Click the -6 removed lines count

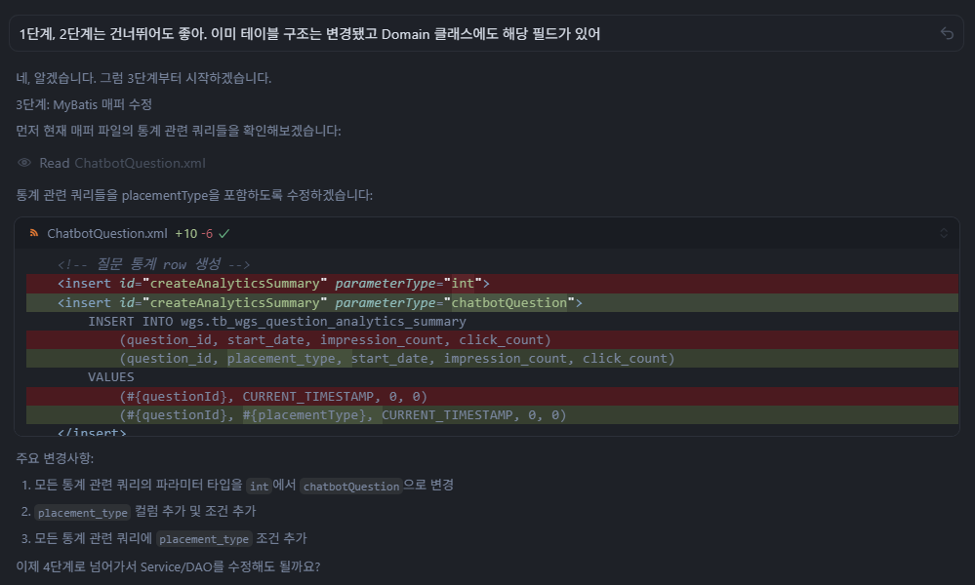207,234
